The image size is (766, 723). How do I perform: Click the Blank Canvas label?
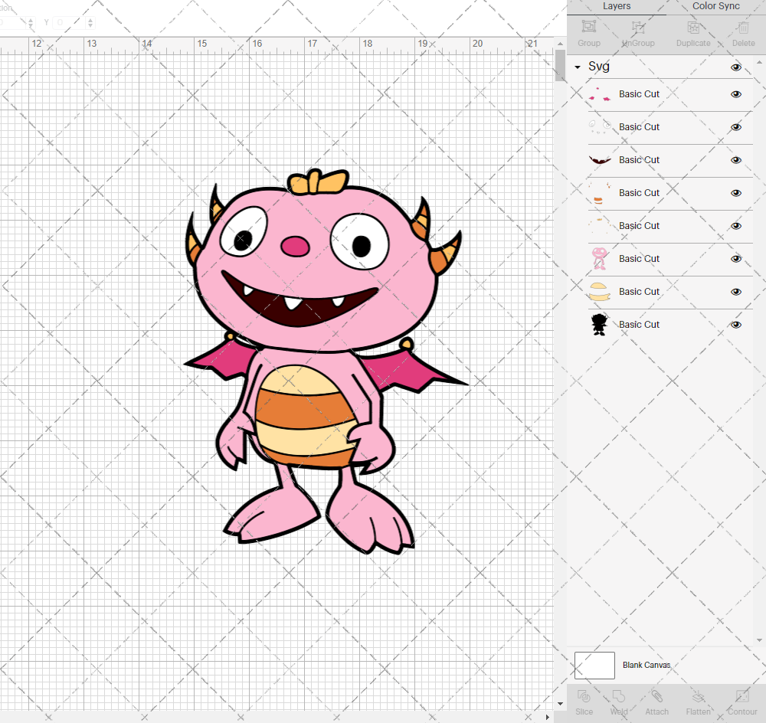click(647, 666)
